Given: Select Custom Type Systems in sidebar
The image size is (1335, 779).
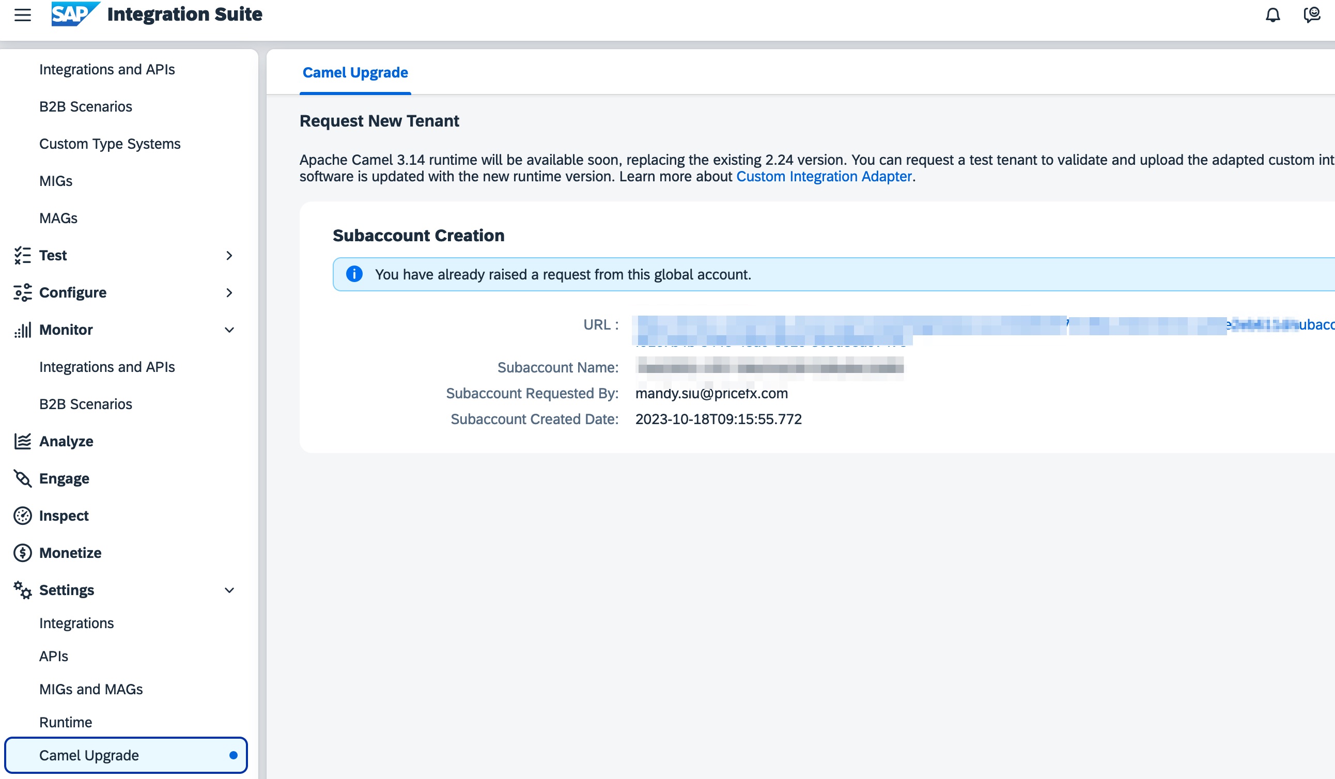Looking at the screenshot, I should (x=110, y=144).
